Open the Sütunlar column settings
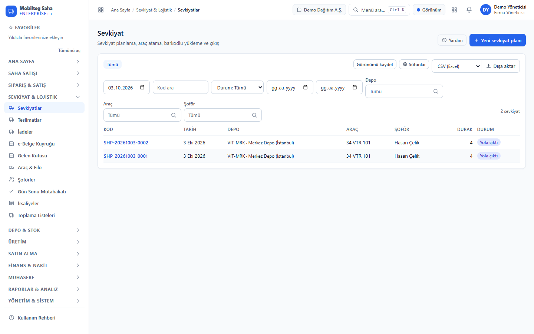The image size is (534, 334). click(414, 64)
